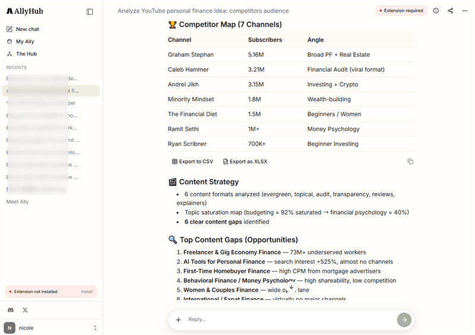This screenshot has width=475, height=335.
Task: Export table as XLSX
Action: coord(245,162)
